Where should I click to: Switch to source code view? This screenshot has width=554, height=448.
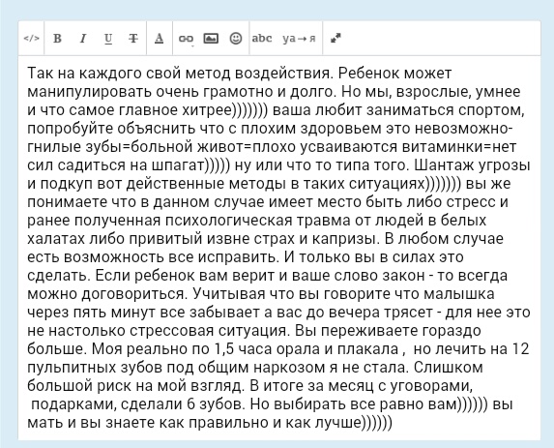pos(32,38)
